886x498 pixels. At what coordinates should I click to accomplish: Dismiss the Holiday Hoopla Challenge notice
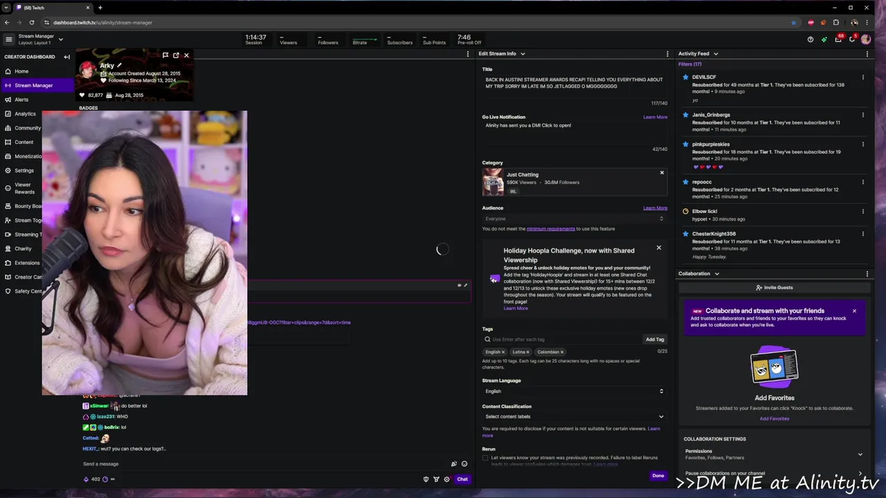658,248
